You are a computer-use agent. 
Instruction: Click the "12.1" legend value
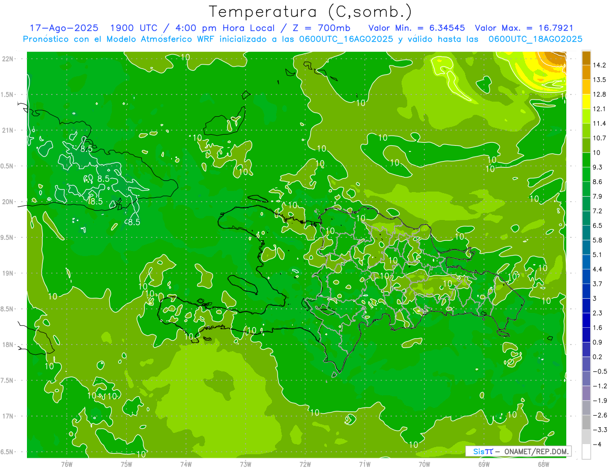[x=599, y=109]
